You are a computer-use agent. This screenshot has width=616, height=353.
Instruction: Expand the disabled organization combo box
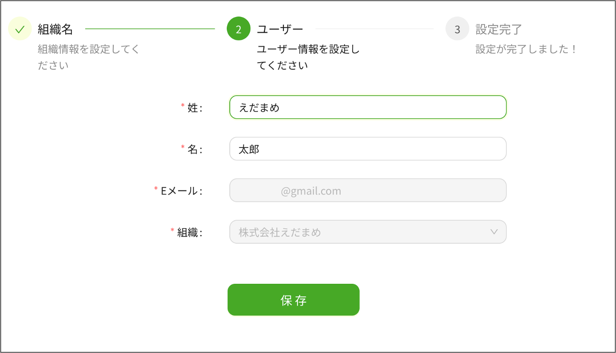[x=368, y=232]
